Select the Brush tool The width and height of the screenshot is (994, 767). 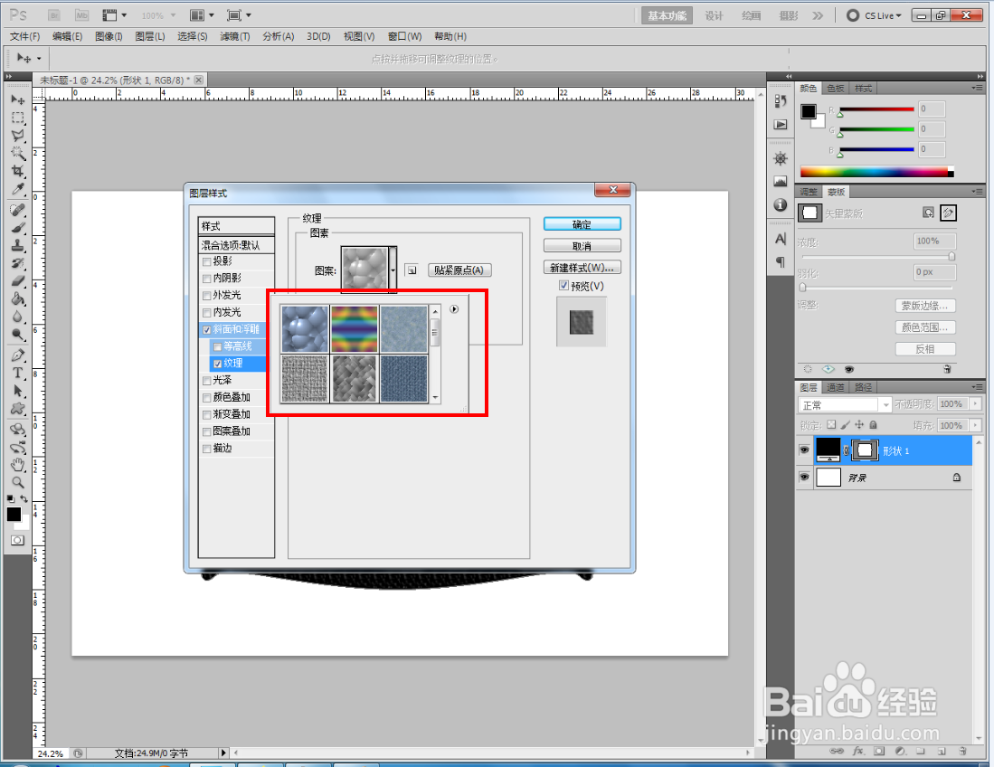pos(18,228)
